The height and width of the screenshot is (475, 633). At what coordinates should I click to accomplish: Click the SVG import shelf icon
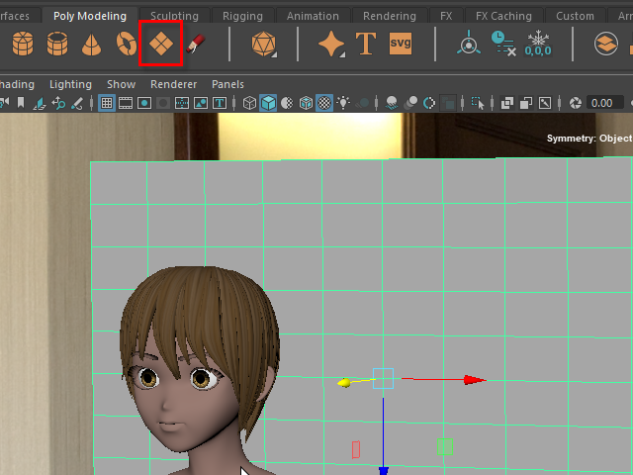click(400, 44)
